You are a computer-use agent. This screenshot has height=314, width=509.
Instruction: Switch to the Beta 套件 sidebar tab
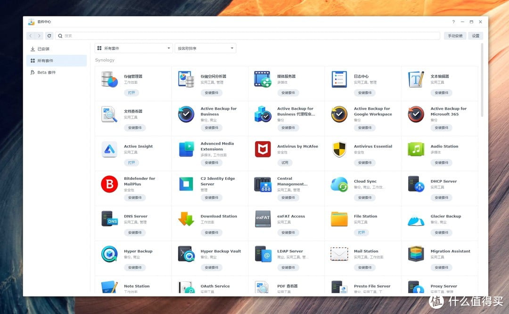[46, 72]
